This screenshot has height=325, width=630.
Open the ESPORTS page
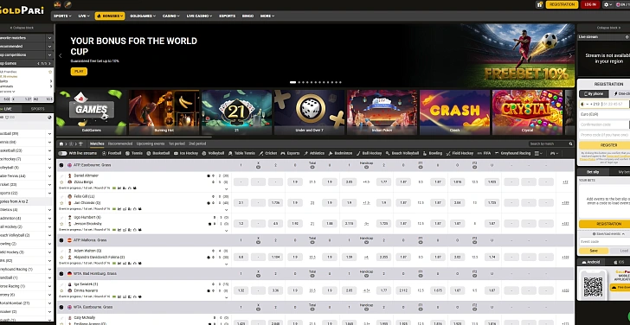tap(228, 16)
